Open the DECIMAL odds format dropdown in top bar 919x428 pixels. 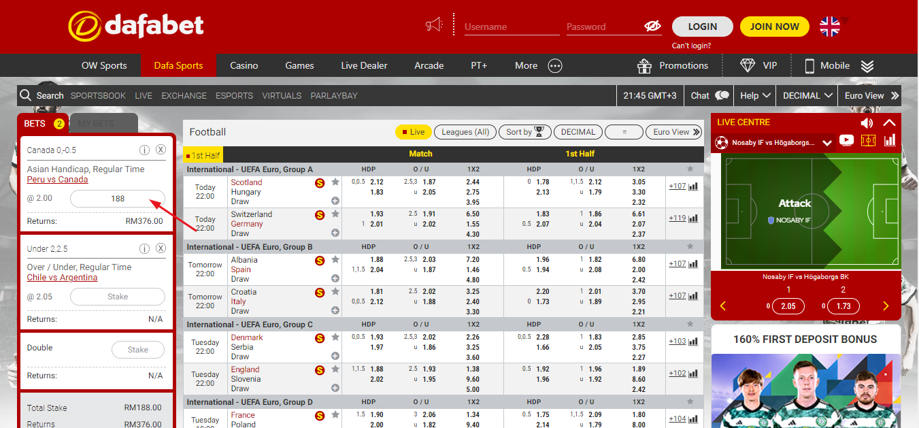[807, 96]
